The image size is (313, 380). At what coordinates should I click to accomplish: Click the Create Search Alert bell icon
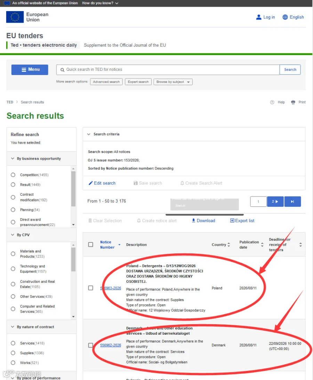182,183
